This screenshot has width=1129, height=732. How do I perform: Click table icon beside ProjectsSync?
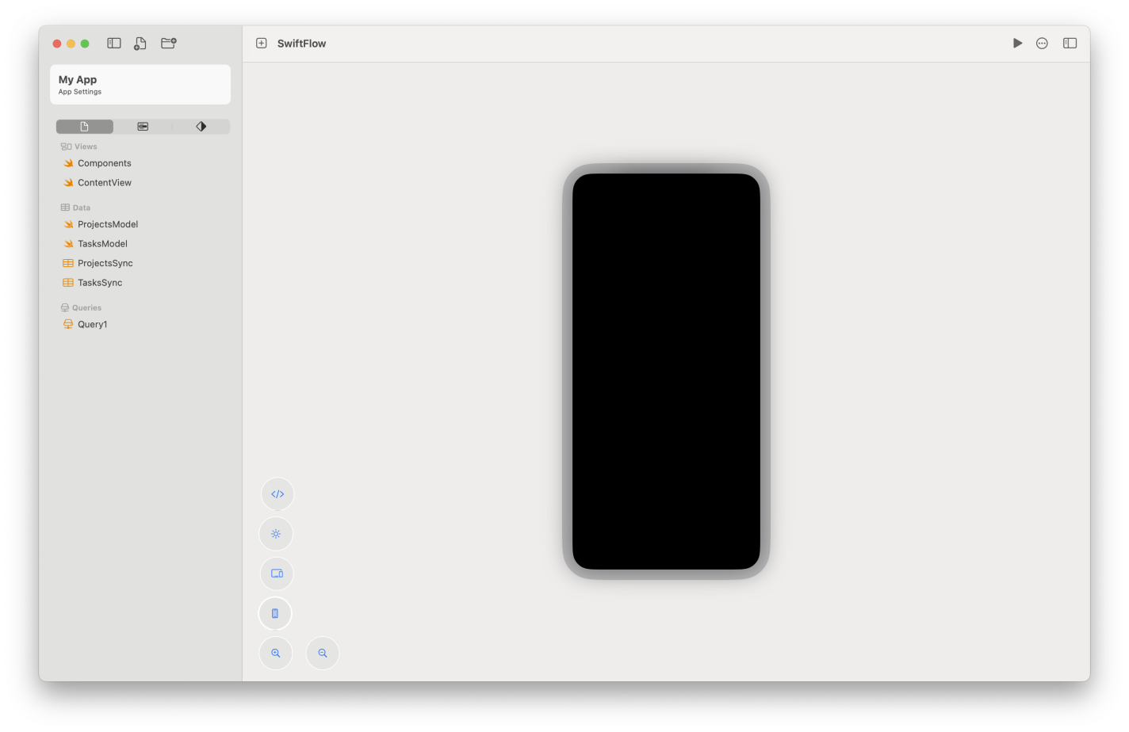point(68,263)
